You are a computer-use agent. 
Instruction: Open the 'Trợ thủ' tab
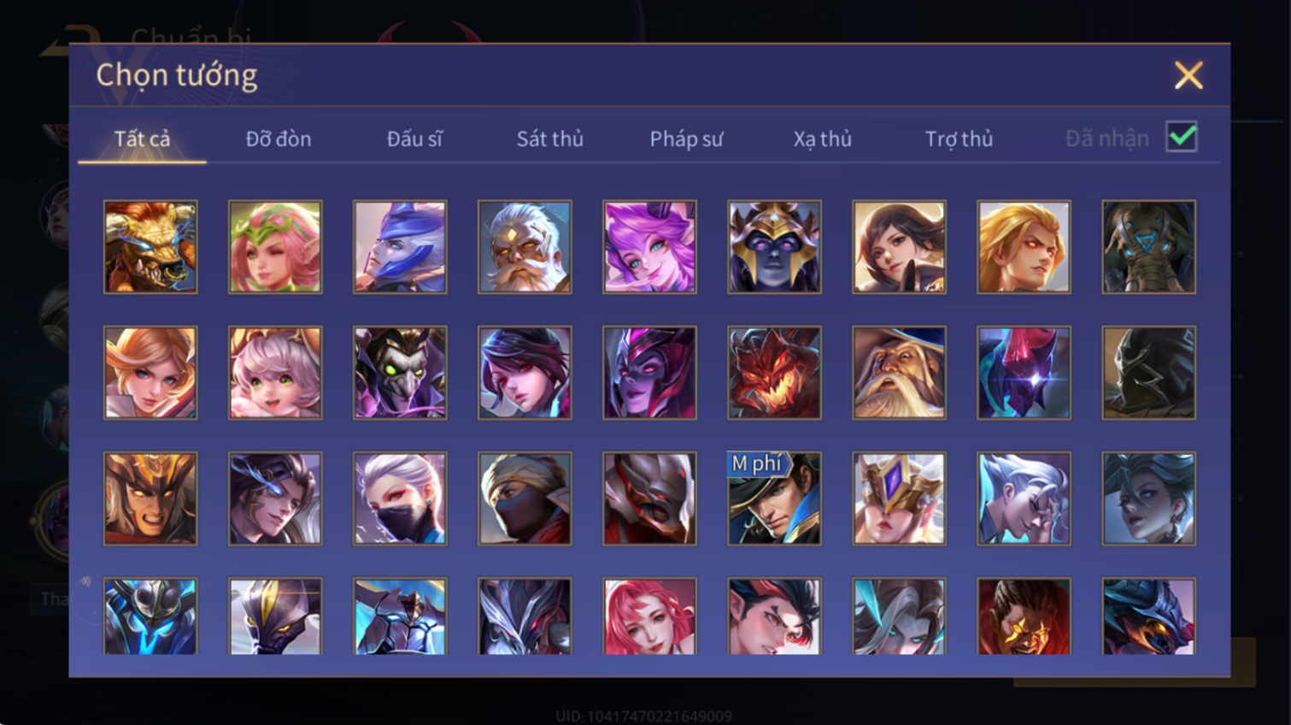point(959,139)
